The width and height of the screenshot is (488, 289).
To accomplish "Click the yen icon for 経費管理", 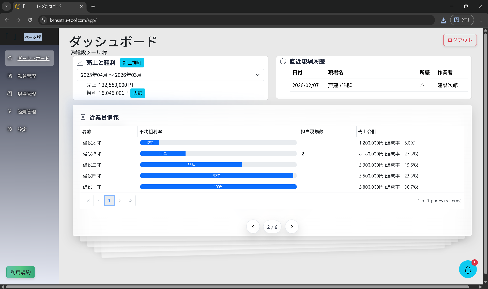I will pyautogui.click(x=10, y=111).
